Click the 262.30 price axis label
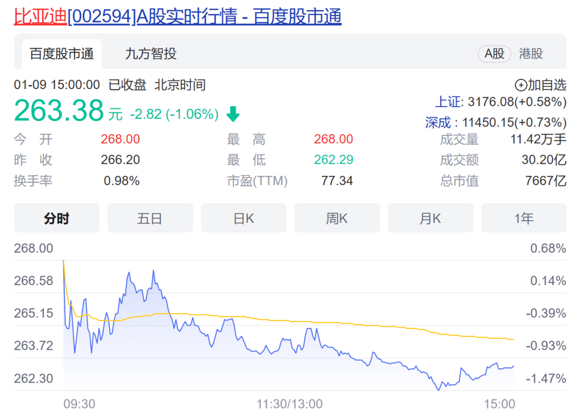576x418 pixels. 34,379
